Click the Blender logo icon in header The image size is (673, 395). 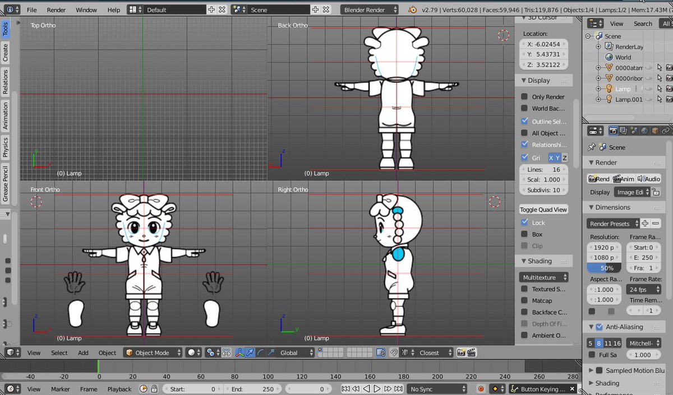pyautogui.click(x=413, y=10)
